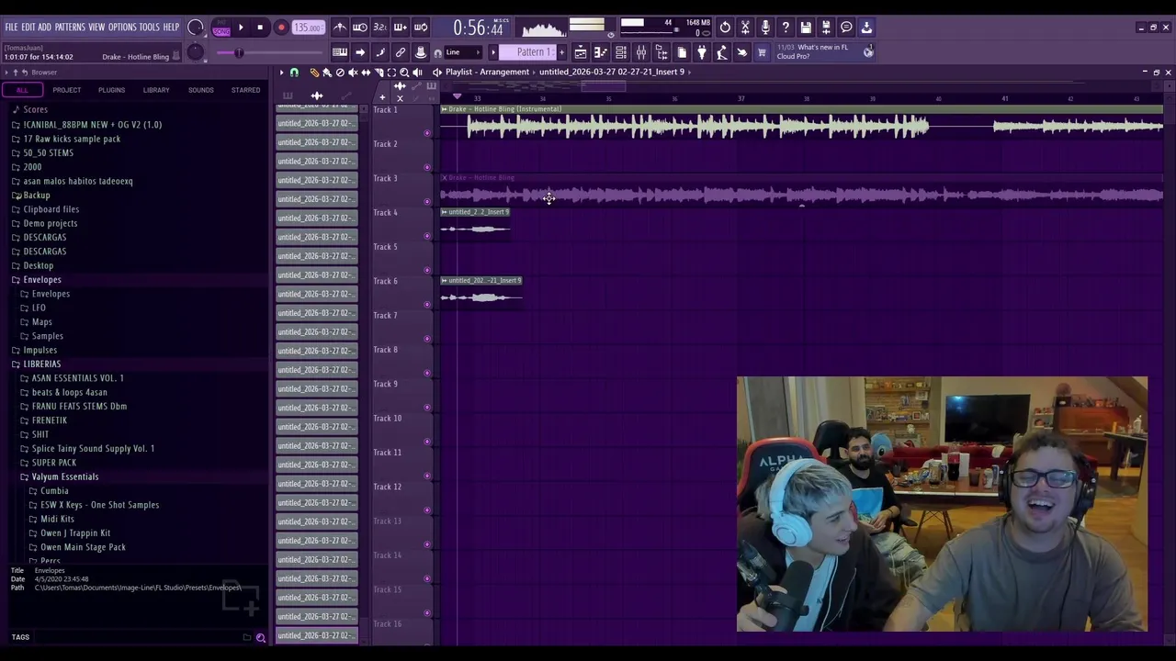The width and height of the screenshot is (1176, 661).
Task: Open the TOOLS menu
Action: point(149,28)
